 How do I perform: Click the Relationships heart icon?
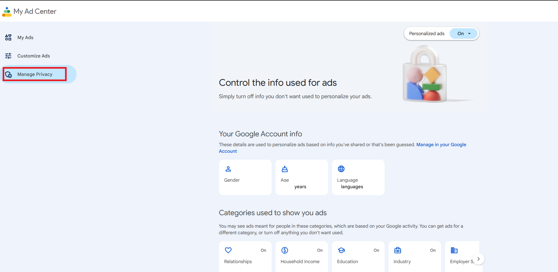228,250
